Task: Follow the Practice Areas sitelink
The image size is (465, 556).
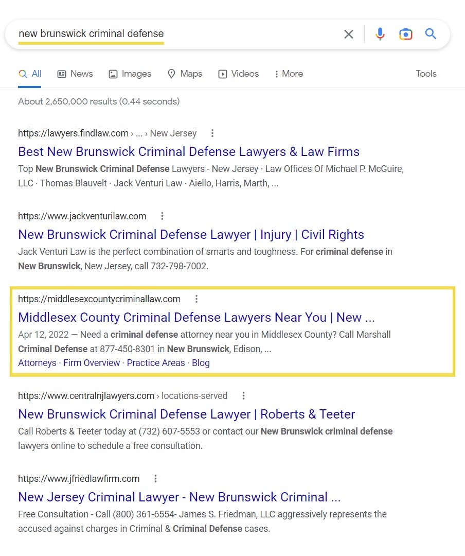Action: (x=156, y=363)
